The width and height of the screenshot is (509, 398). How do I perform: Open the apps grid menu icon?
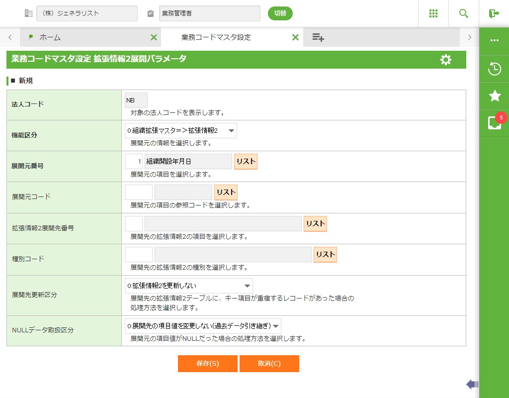tap(433, 13)
